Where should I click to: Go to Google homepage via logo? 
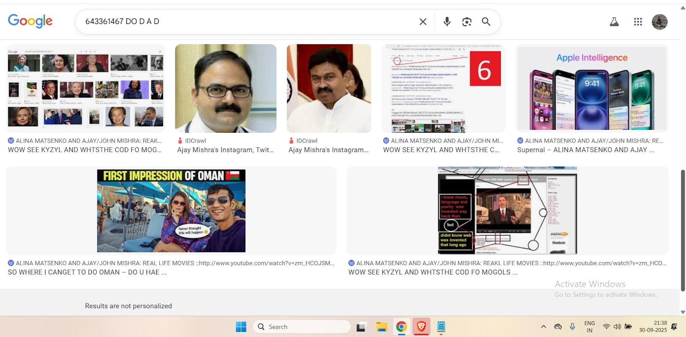30,21
